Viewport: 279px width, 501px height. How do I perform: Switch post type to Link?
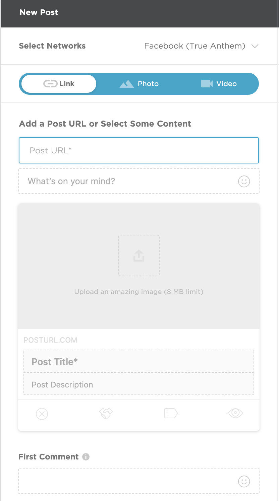tap(59, 84)
